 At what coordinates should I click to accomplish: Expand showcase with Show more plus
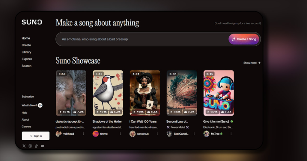click(x=252, y=63)
